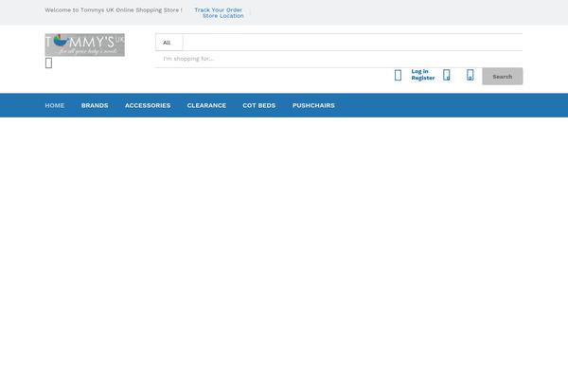
Task: Open the Track Your Order link
Action: [x=218, y=9]
